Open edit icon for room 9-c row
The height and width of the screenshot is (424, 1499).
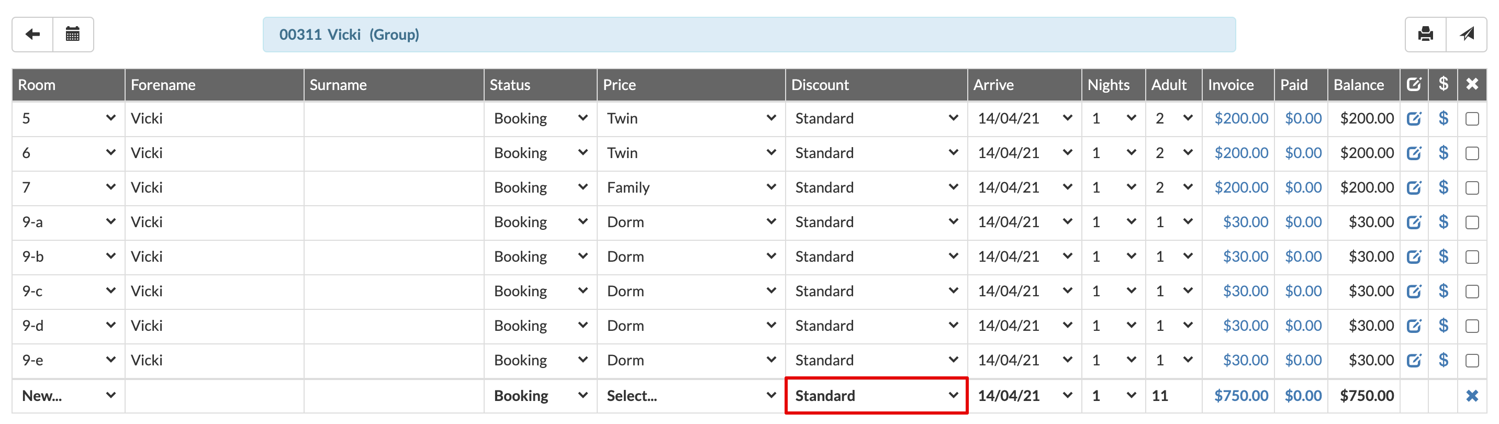[x=1414, y=292]
